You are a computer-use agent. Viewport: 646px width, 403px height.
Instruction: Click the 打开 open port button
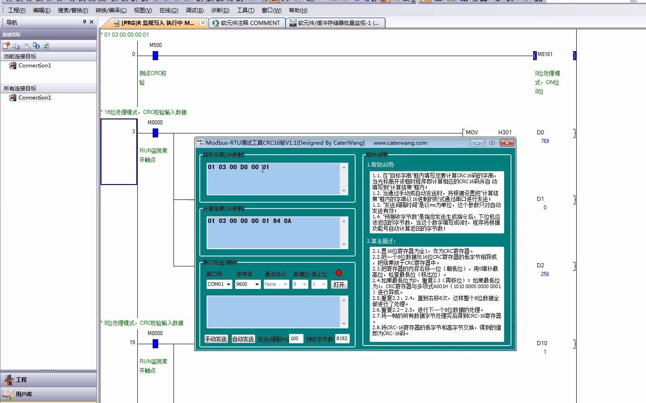(x=339, y=284)
